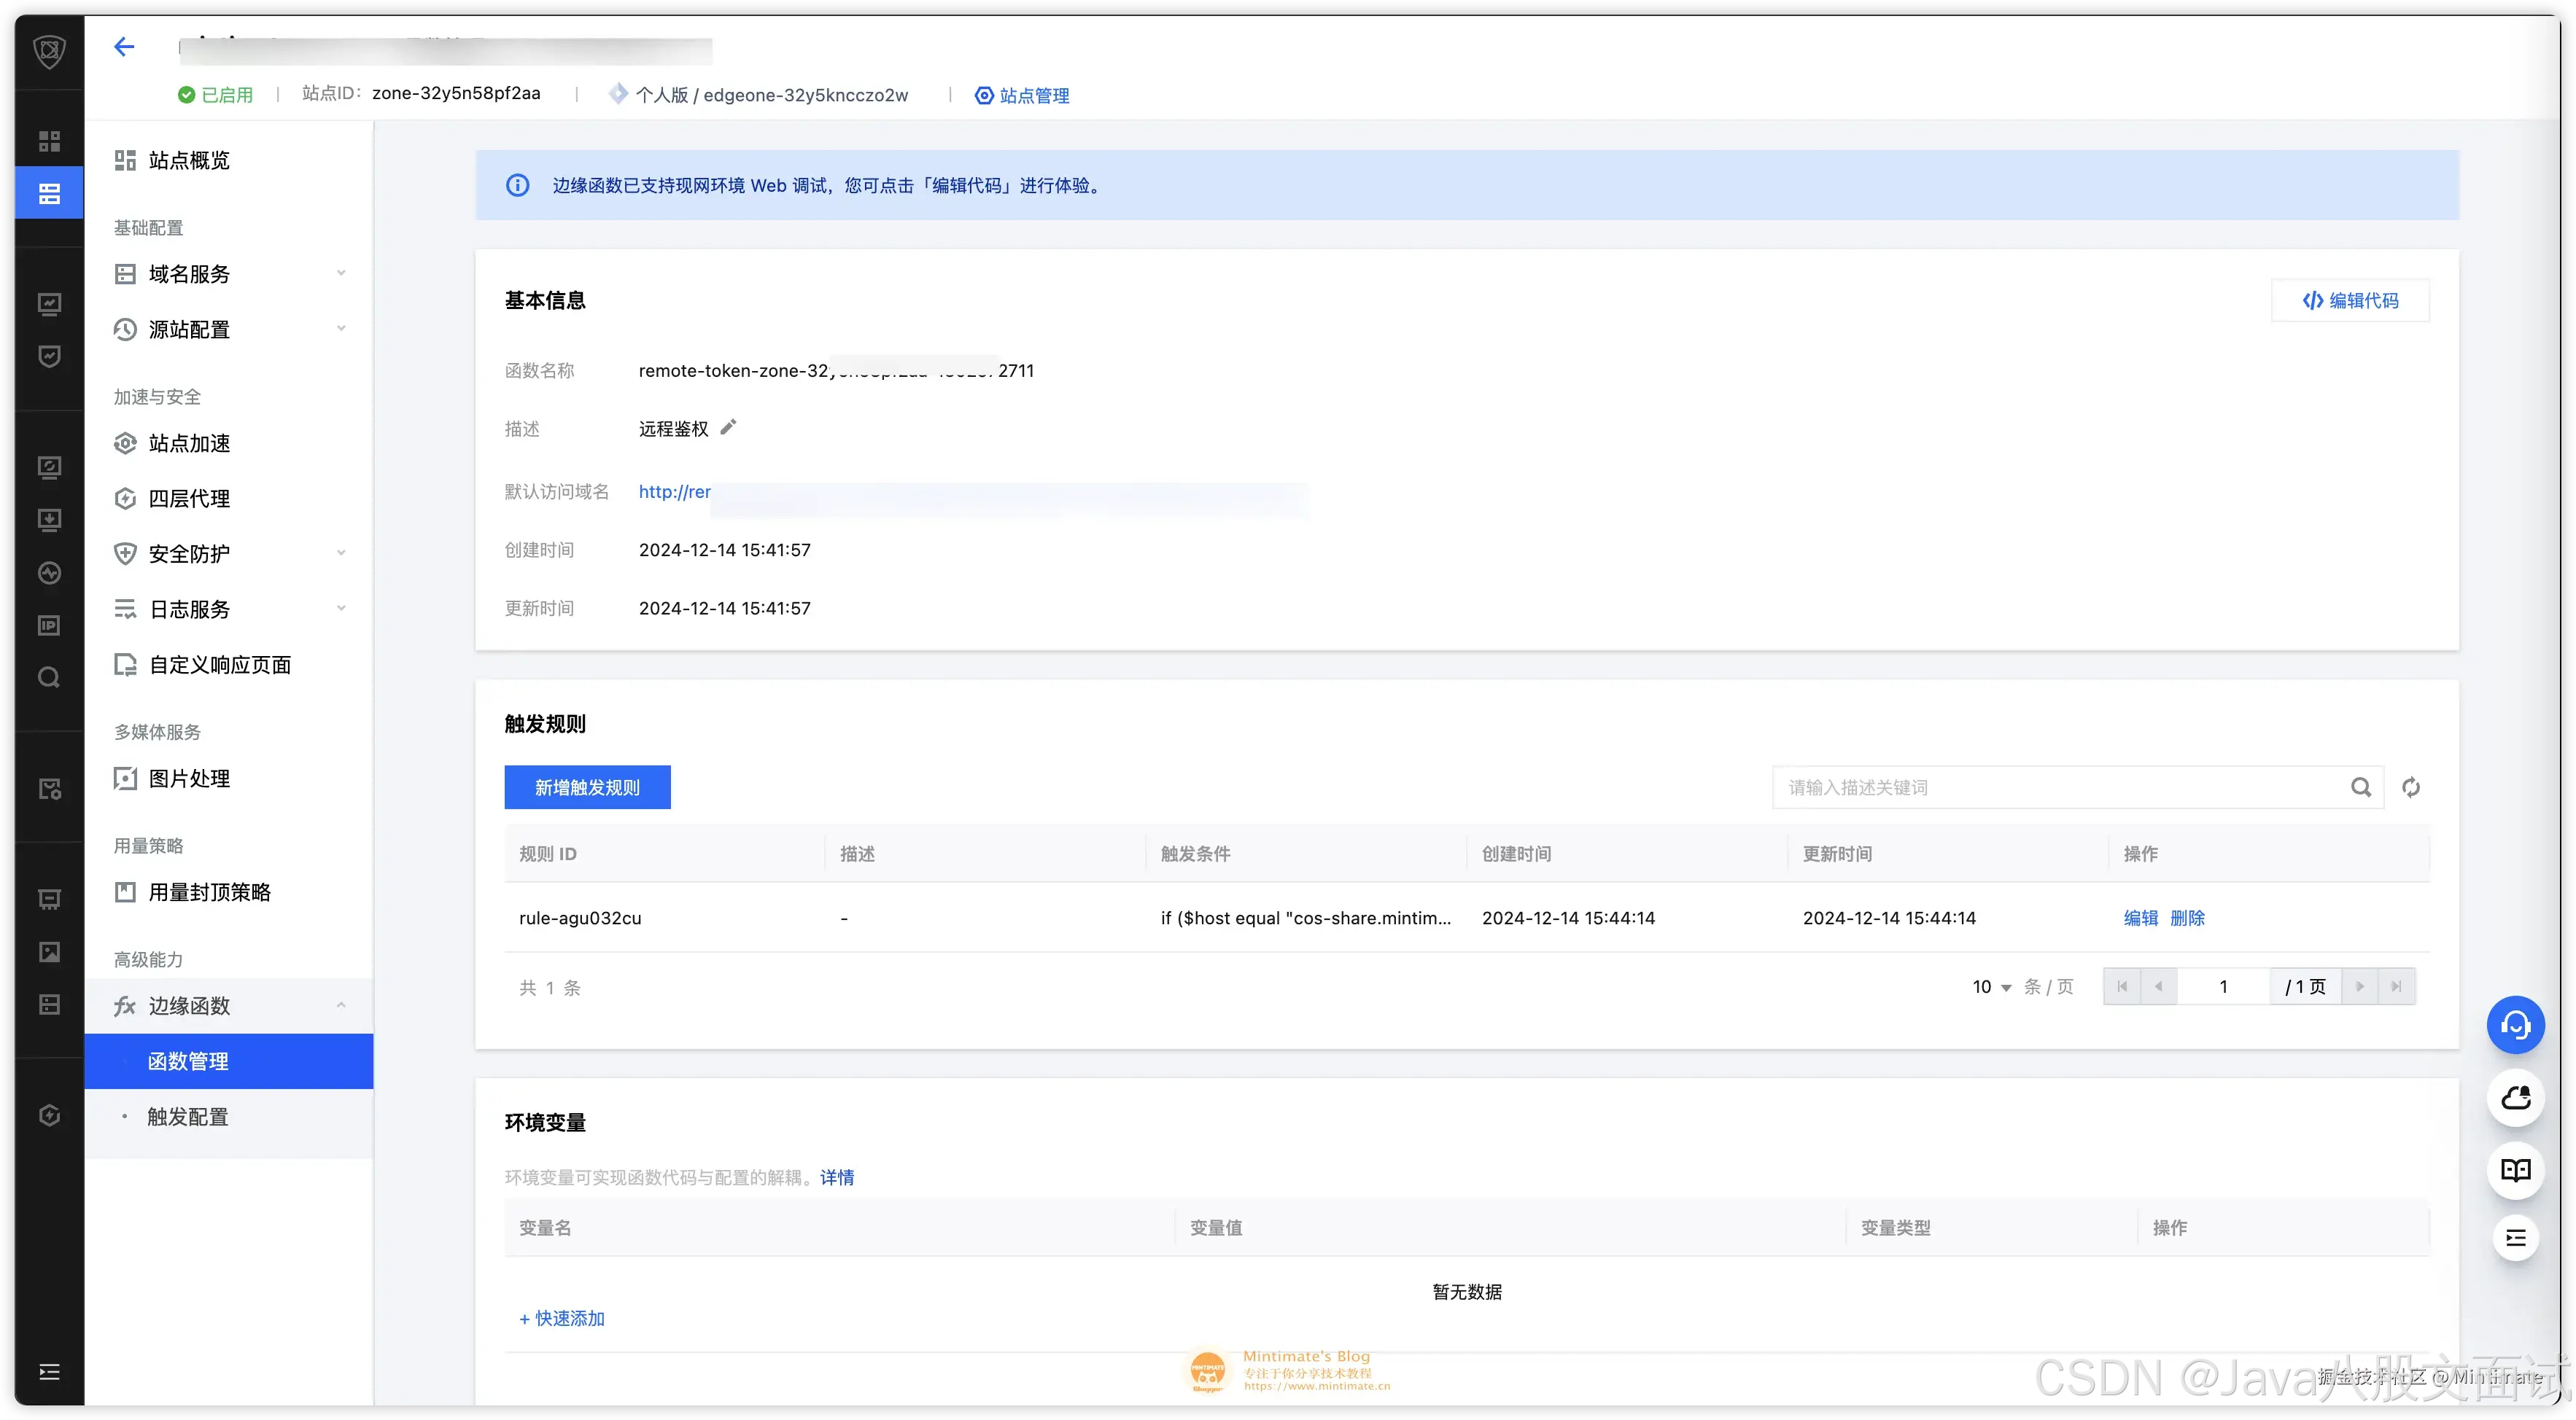Click the shield check icon in the dark sidebar
Screen dimensions: 2576x1420
[49, 356]
